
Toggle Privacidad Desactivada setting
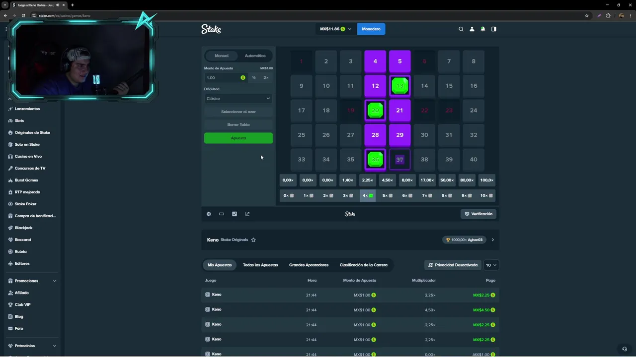click(x=453, y=265)
